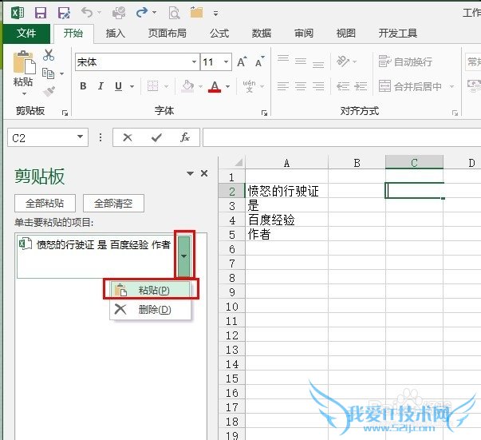This screenshot has width=481, height=440.
Task: Open the Customize Quick Access Toolbar menu
Action: point(216,14)
